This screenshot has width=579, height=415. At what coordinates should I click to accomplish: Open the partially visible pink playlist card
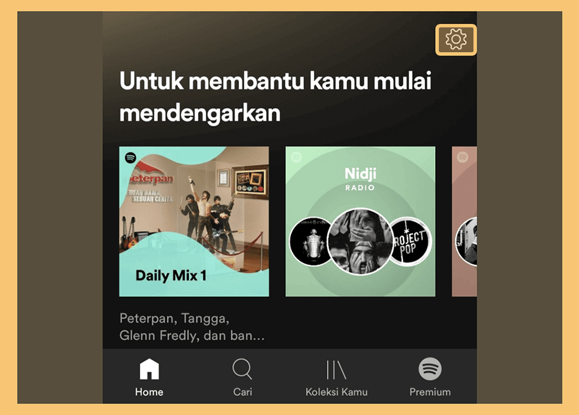tap(464, 222)
